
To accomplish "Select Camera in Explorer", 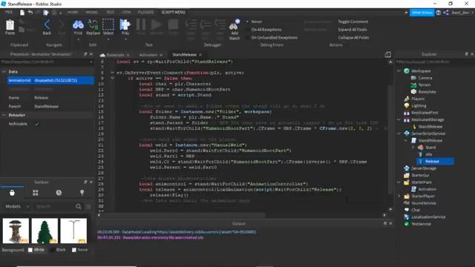I will tap(425, 78).
